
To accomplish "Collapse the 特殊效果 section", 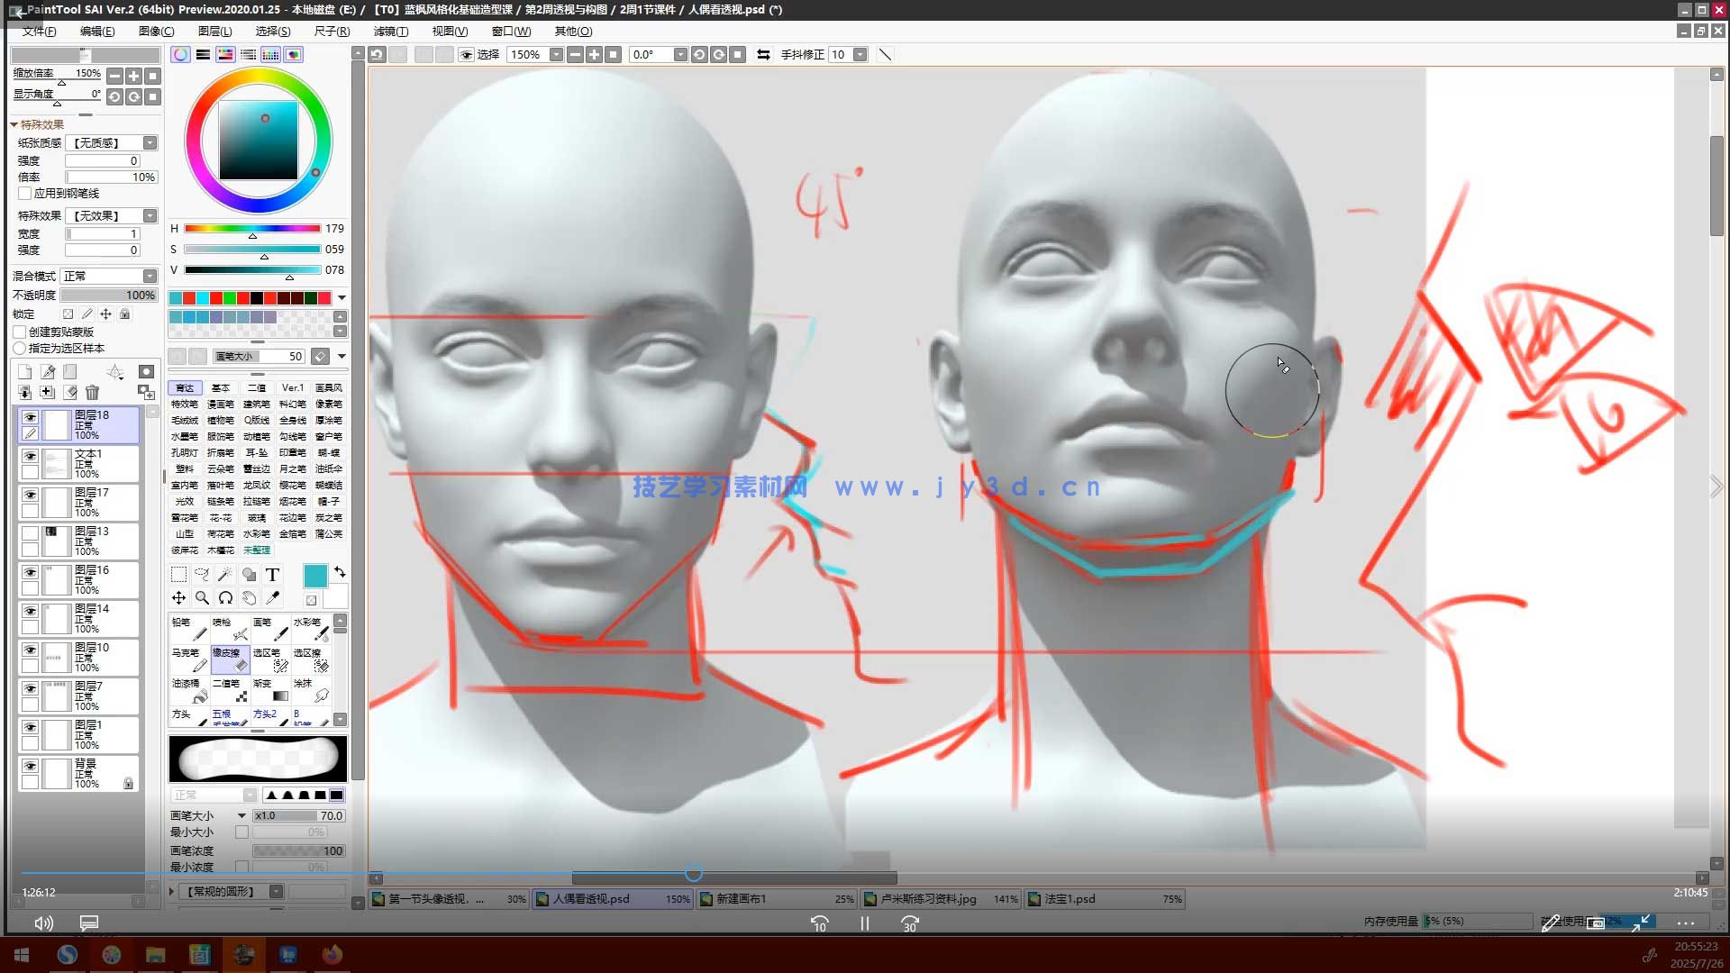I will (14, 124).
